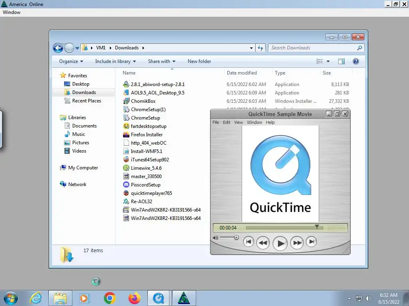Select Limewire_5.4.6 file icon

tap(126, 168)
